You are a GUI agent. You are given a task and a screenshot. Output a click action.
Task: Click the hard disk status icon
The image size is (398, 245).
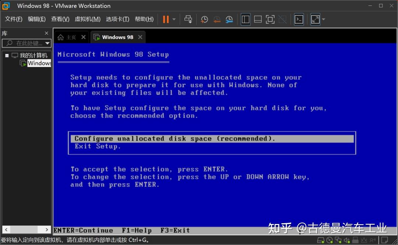coord(321,240)
